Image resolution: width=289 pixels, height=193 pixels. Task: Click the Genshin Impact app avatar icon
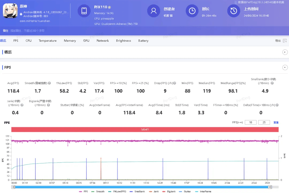pyautogui.click(x=10, y=11)
